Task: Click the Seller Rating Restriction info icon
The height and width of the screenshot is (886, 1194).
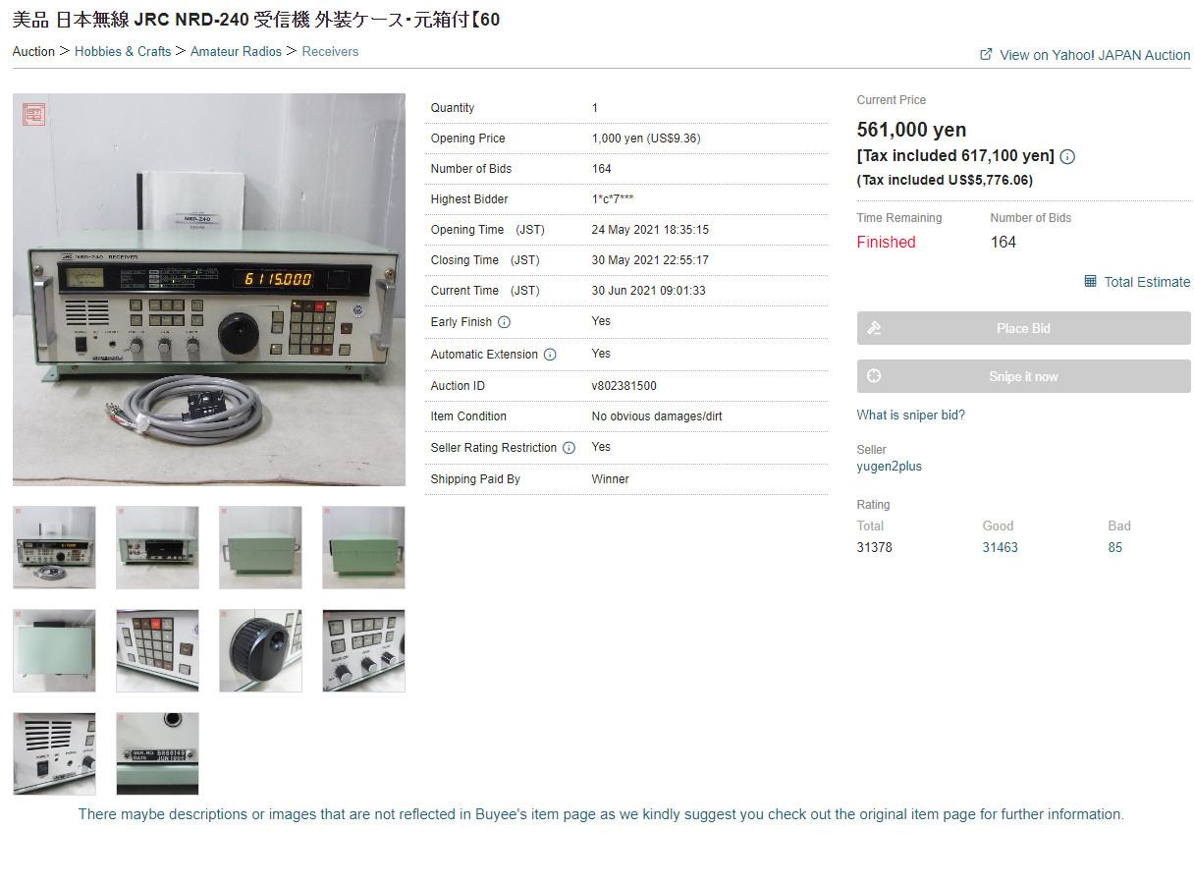Action: [x=569, y=448]
